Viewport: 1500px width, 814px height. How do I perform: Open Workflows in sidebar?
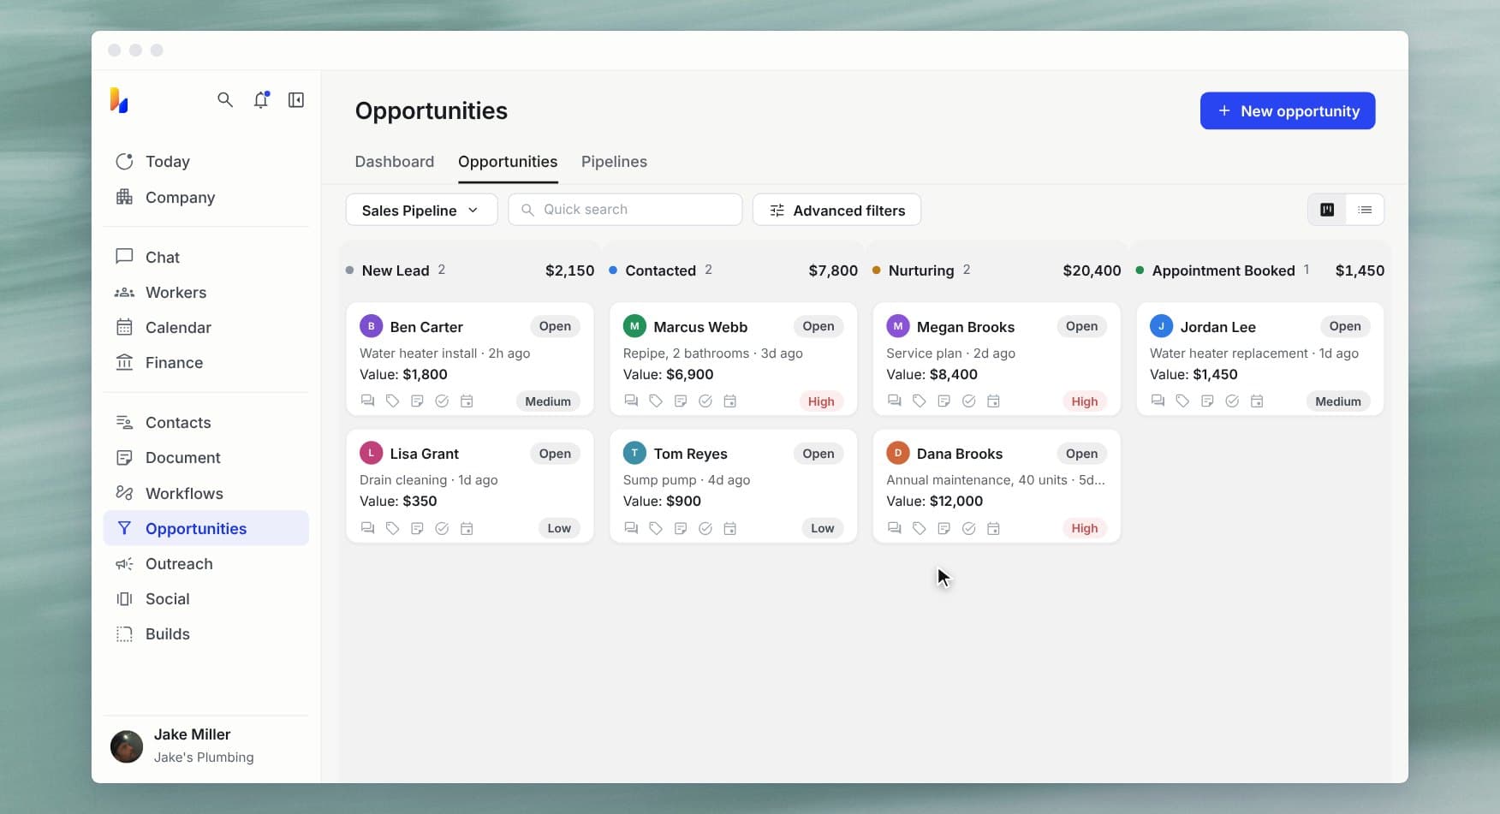[205, 493]
